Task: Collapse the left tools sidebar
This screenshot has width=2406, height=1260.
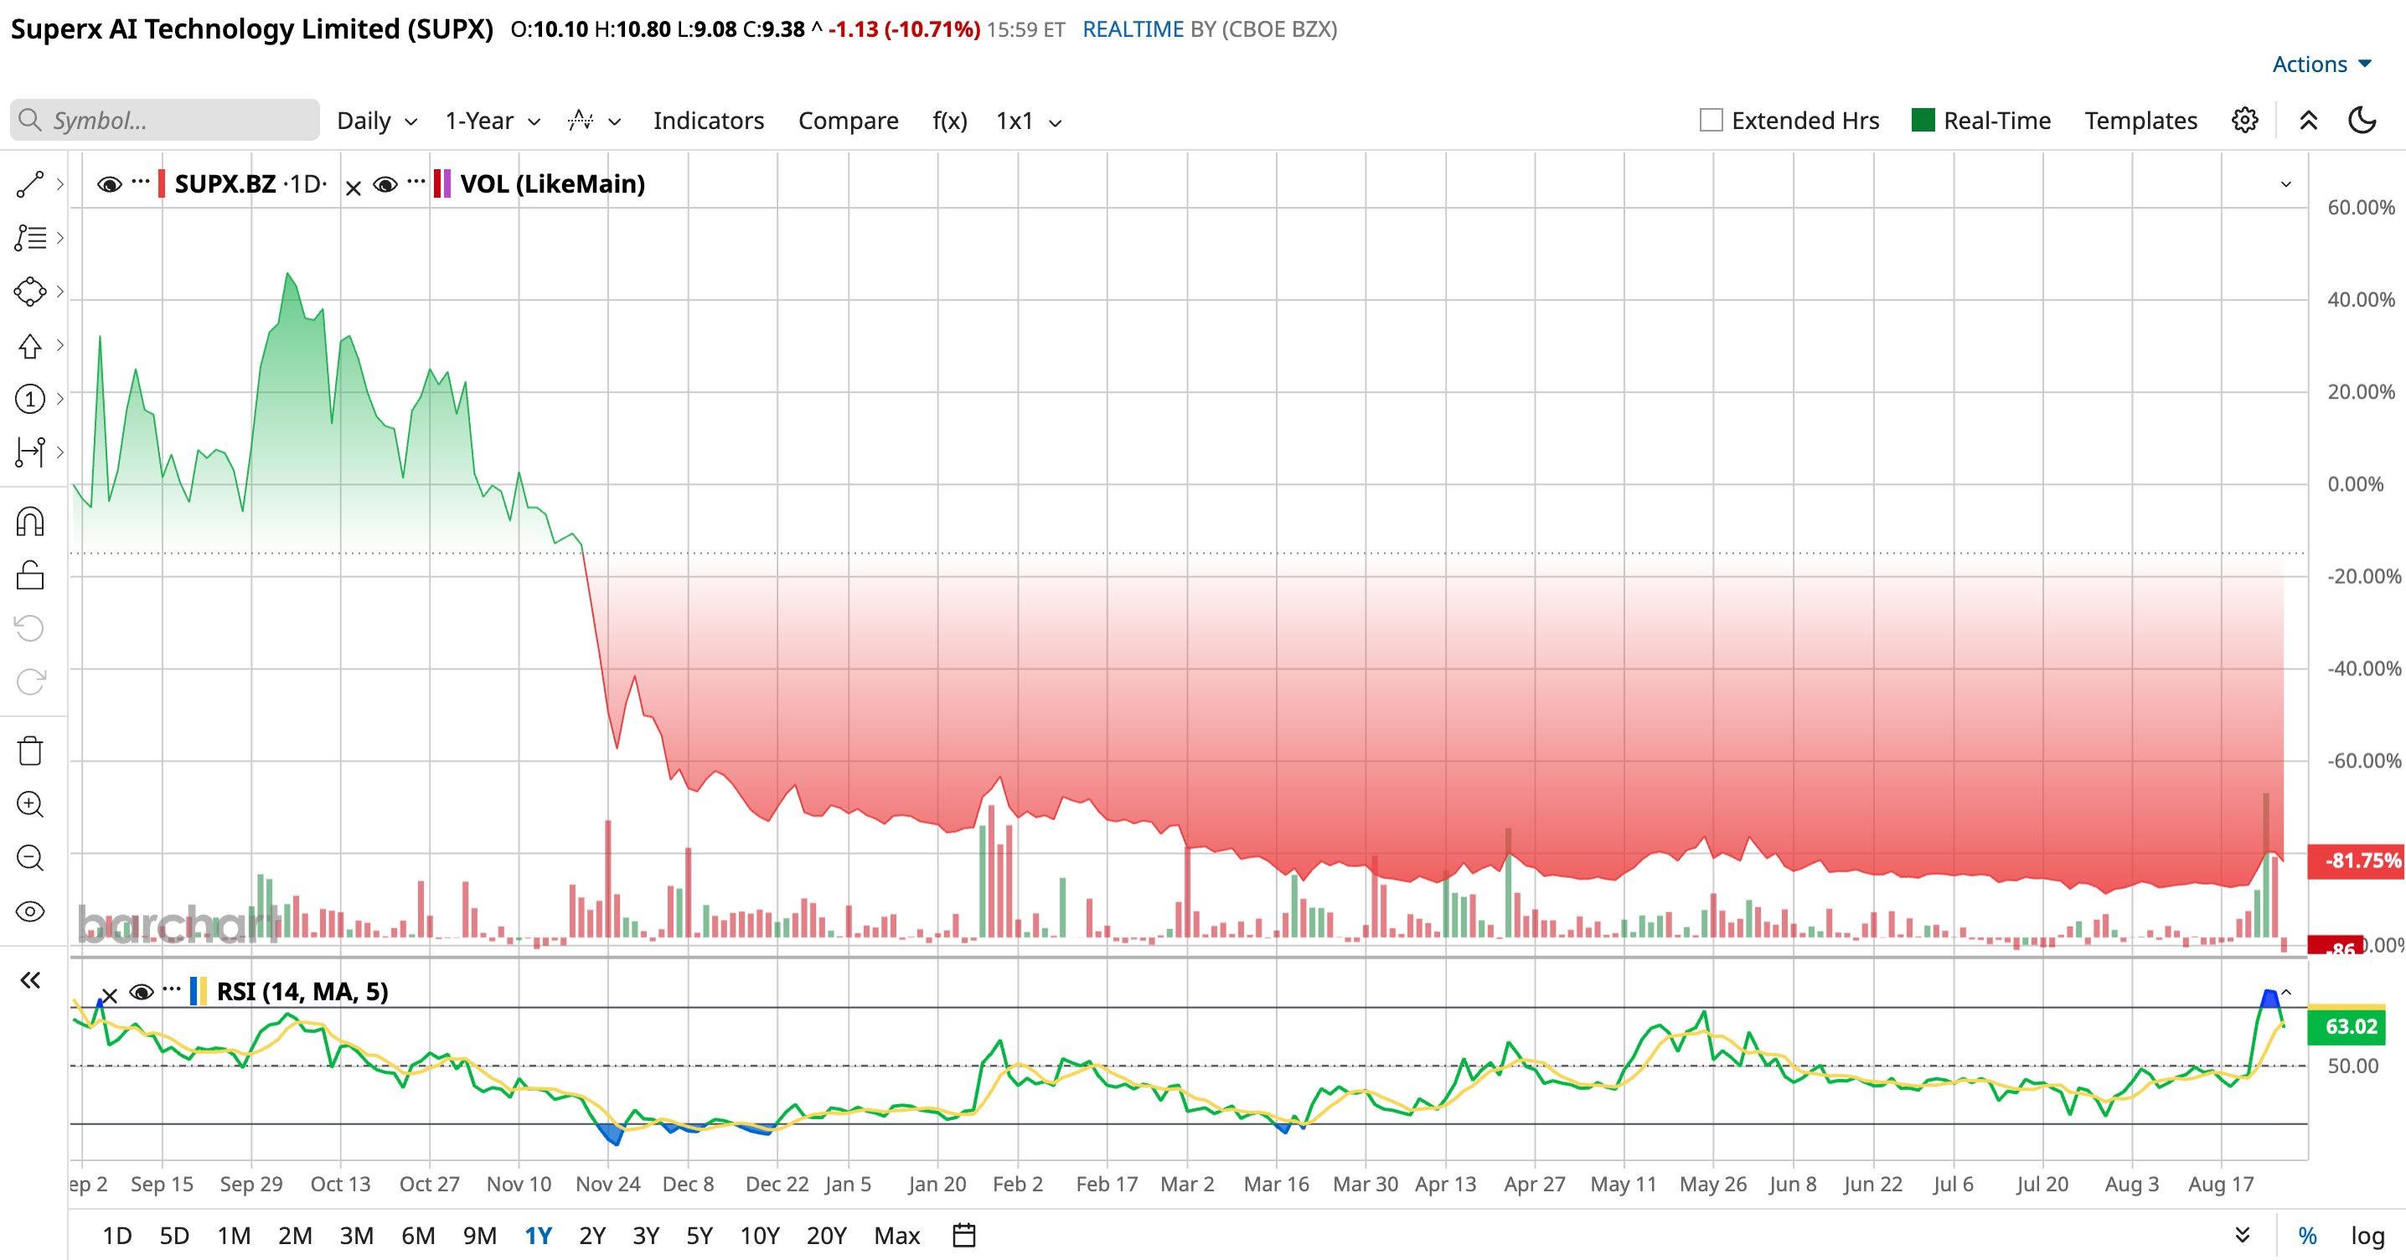Action: click(30, 980)
